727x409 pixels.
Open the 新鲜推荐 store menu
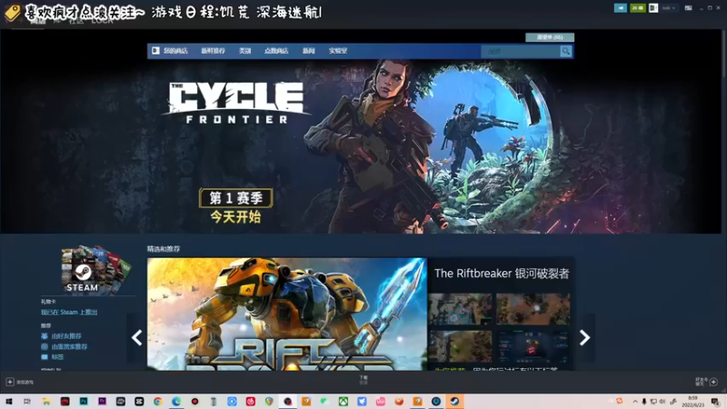(x=213, y=51)
